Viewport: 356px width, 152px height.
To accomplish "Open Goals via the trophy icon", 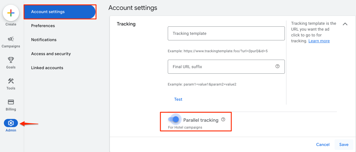I will click(11, 60).
